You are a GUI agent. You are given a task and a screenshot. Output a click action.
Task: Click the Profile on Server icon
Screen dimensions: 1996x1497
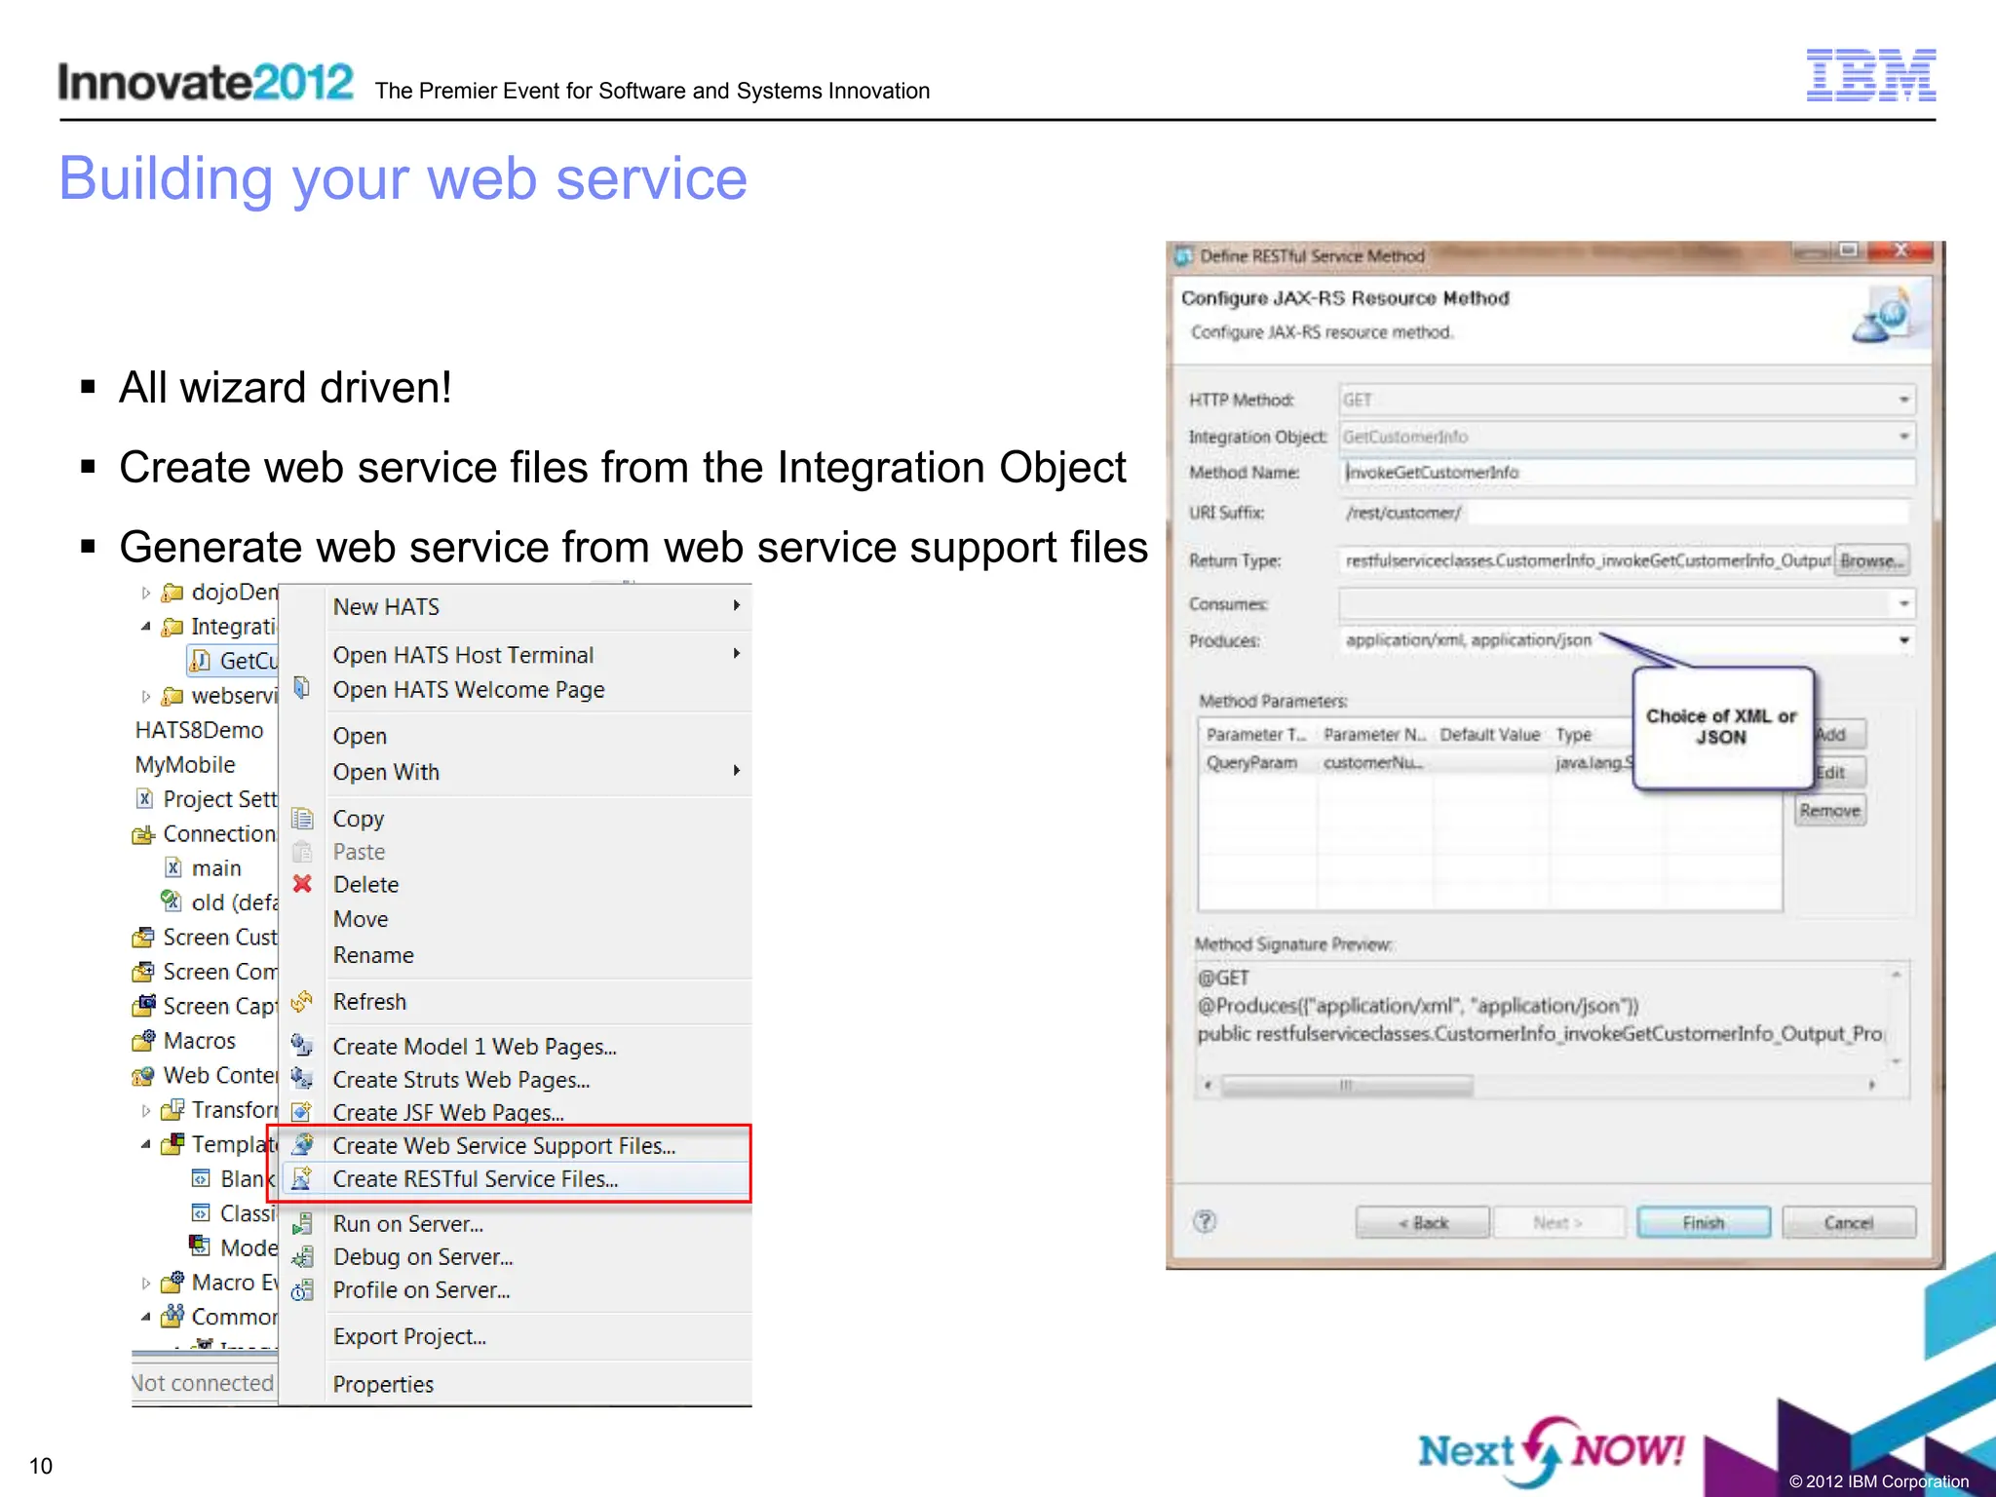(302, 1289)
